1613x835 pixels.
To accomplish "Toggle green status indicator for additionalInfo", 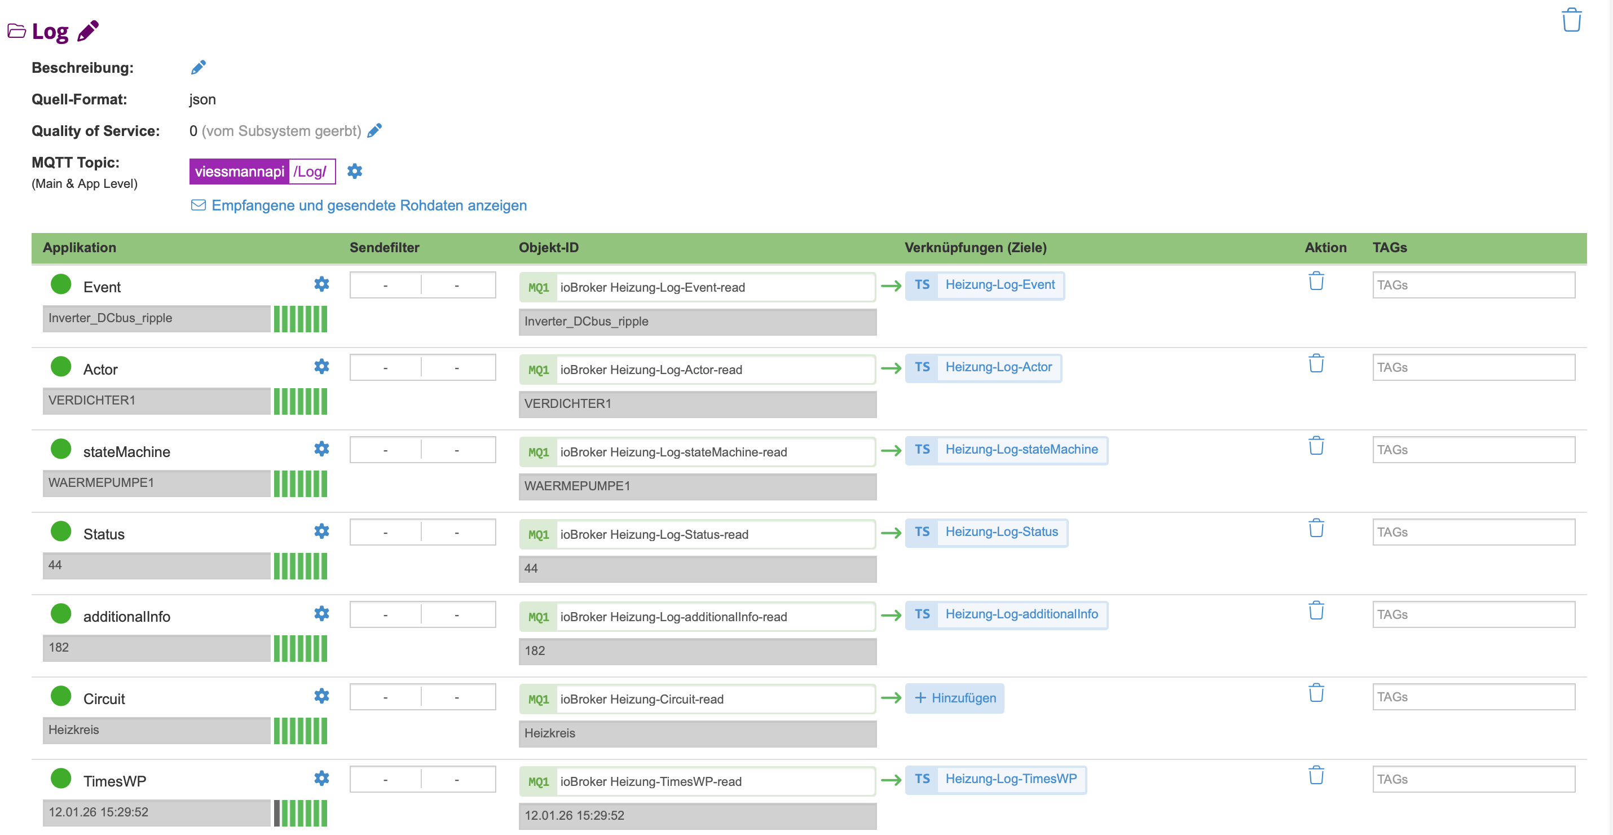I will (61, 613).
